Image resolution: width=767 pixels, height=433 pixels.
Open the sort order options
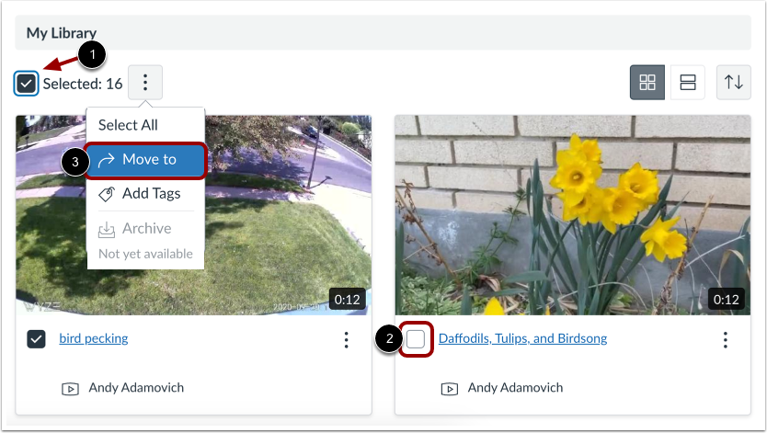point(734,82)
